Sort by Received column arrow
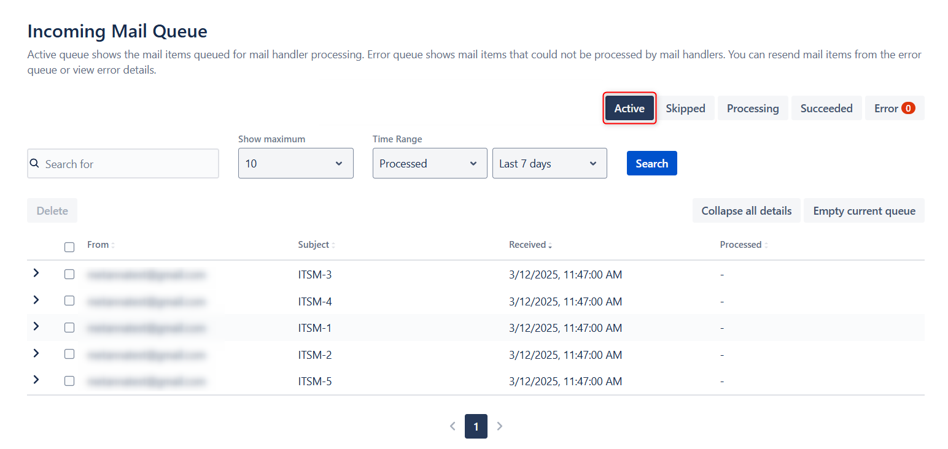This screenshot has width=948, height=449. pos(550,245)
